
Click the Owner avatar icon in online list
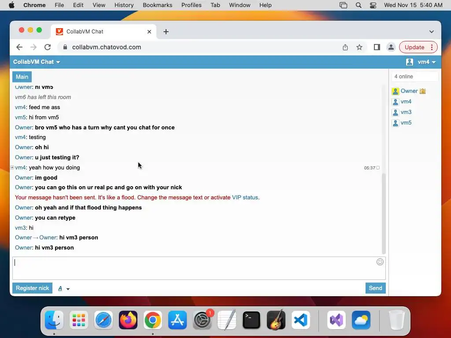coord(396,92)
